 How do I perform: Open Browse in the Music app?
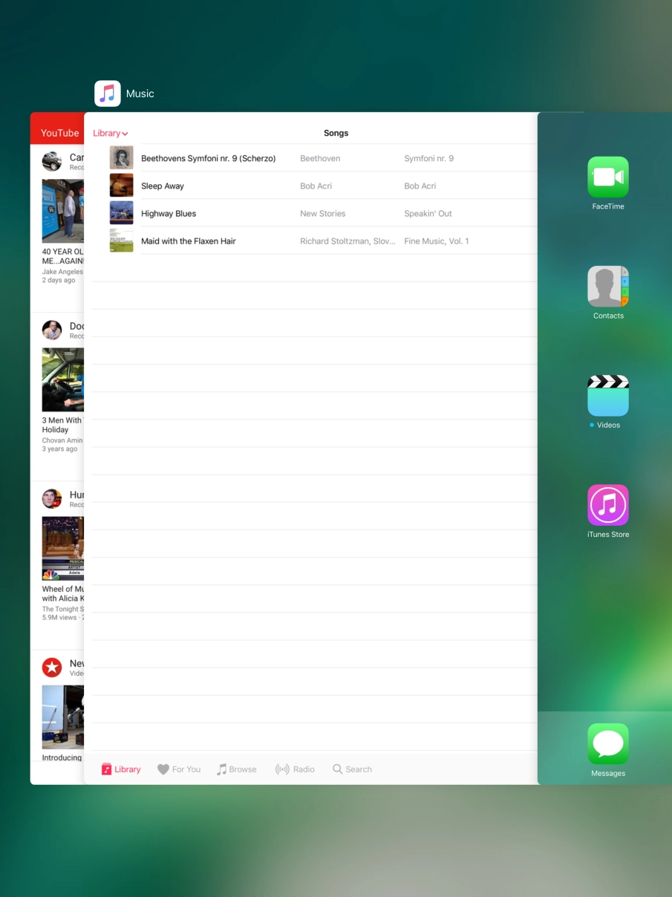click(237, 769)
